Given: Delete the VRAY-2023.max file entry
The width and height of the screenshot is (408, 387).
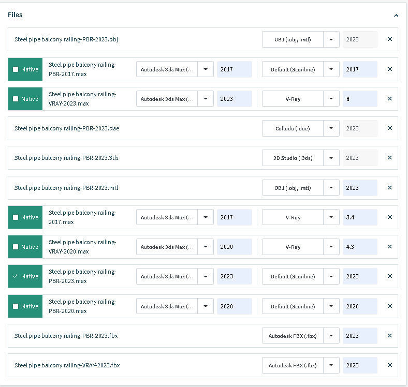Looking at the screenshot, I should pyautogui.click(x=390, y=99).
